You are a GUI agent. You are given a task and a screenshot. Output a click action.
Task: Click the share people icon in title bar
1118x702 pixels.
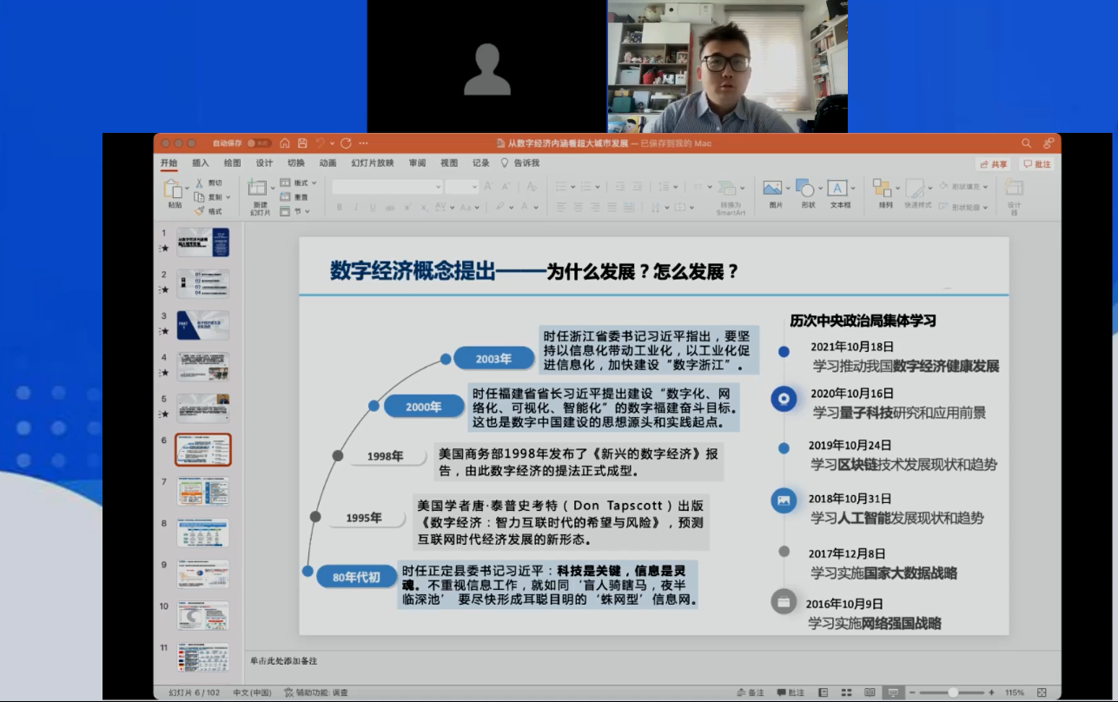tap(1049, 143)
